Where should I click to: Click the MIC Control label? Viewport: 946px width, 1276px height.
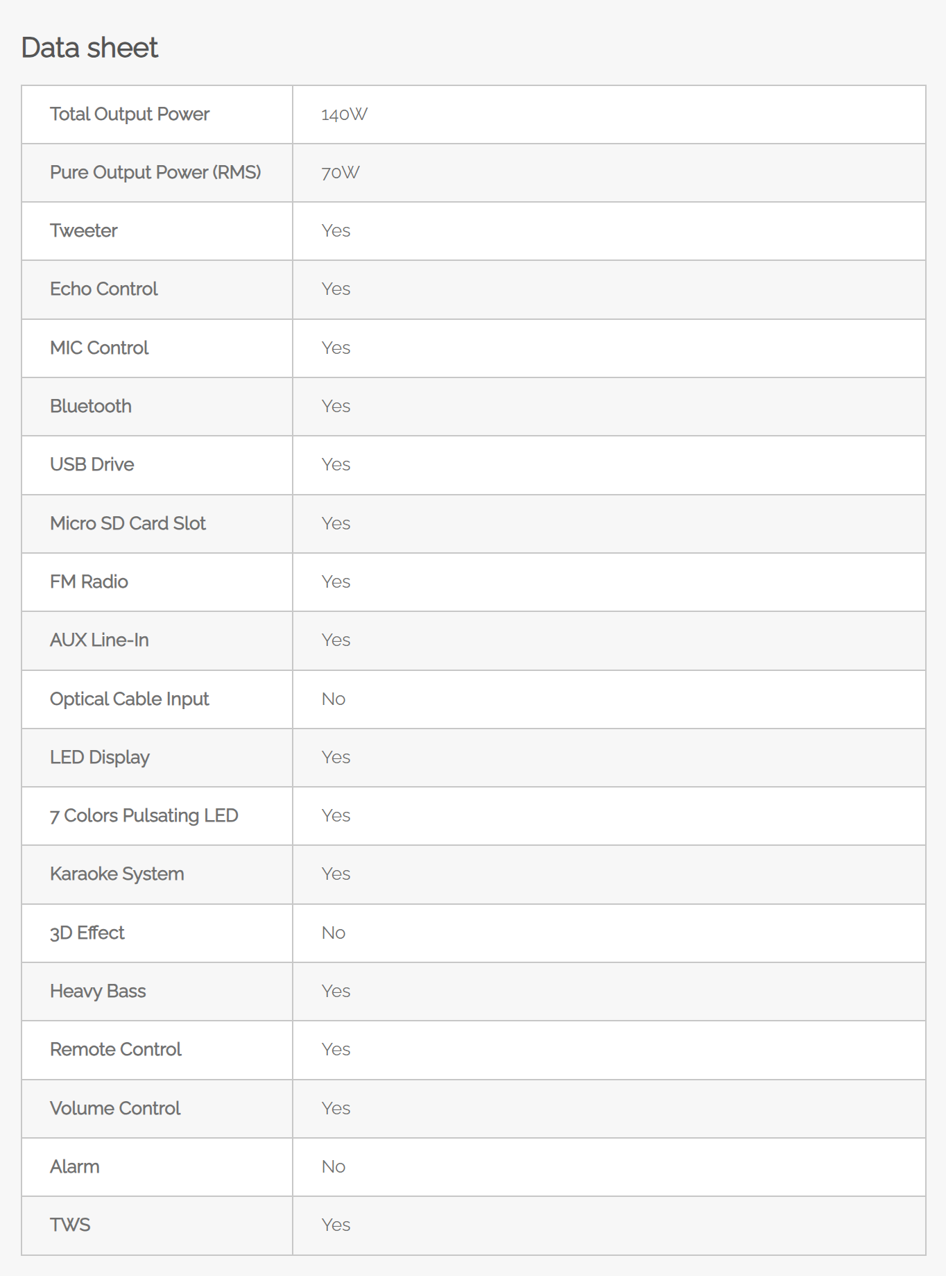99,348
